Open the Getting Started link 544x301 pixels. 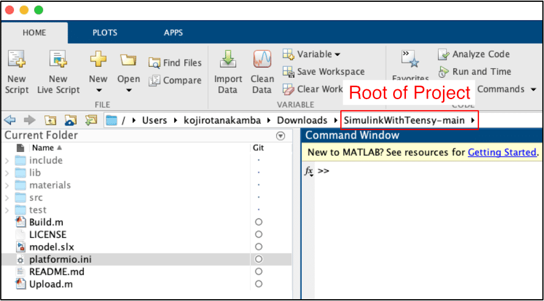(x=501, y=153)
